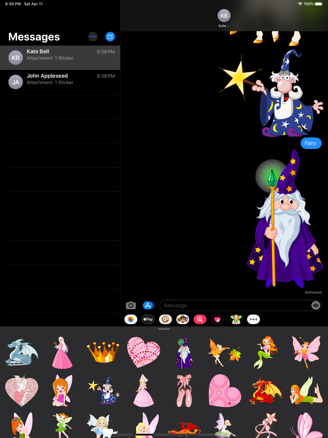Toggle the App Store apps drawer button

point(148,305)
